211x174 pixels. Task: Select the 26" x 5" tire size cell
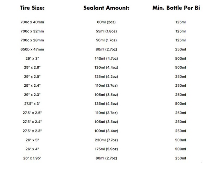click(x=32, y=140)
